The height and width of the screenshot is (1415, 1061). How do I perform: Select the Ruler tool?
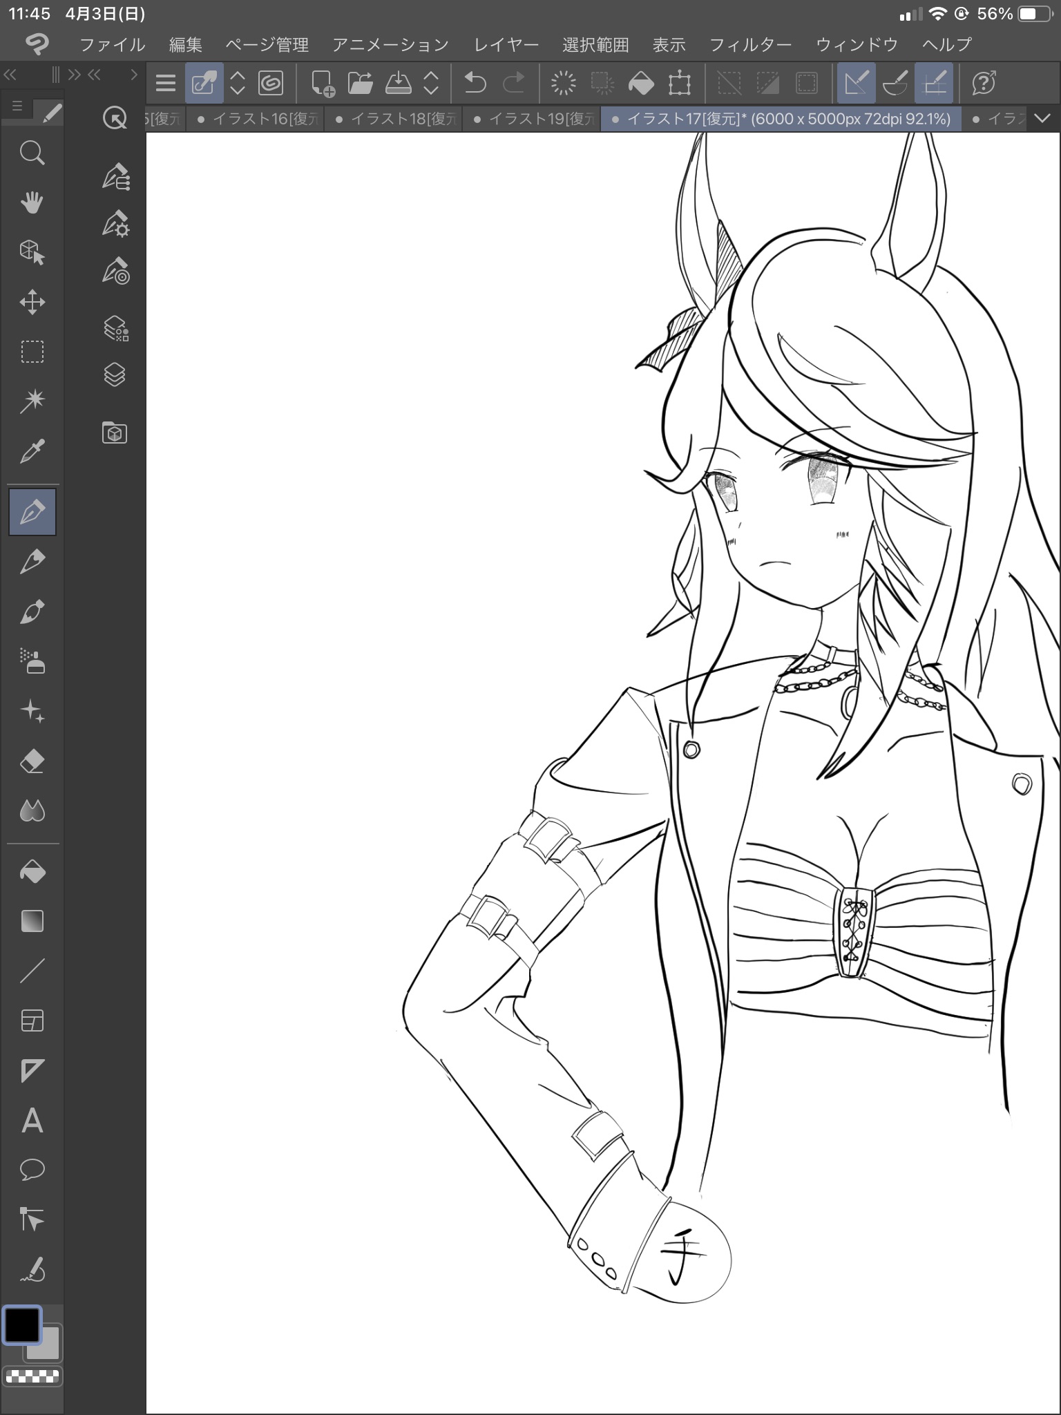tap(32, 1070)
